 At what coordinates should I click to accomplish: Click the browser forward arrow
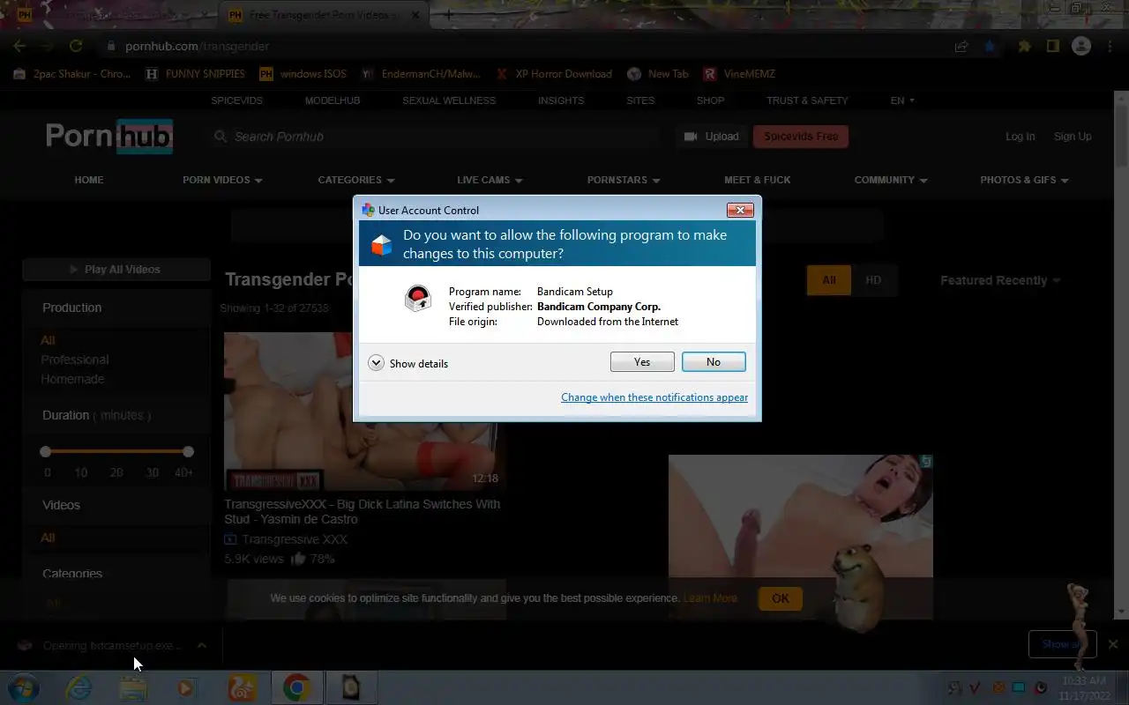(48, 46)
